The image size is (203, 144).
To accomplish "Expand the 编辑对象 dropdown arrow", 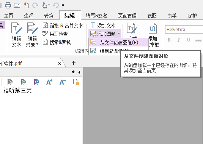I will pyautogui.click(x=38, y=44).
